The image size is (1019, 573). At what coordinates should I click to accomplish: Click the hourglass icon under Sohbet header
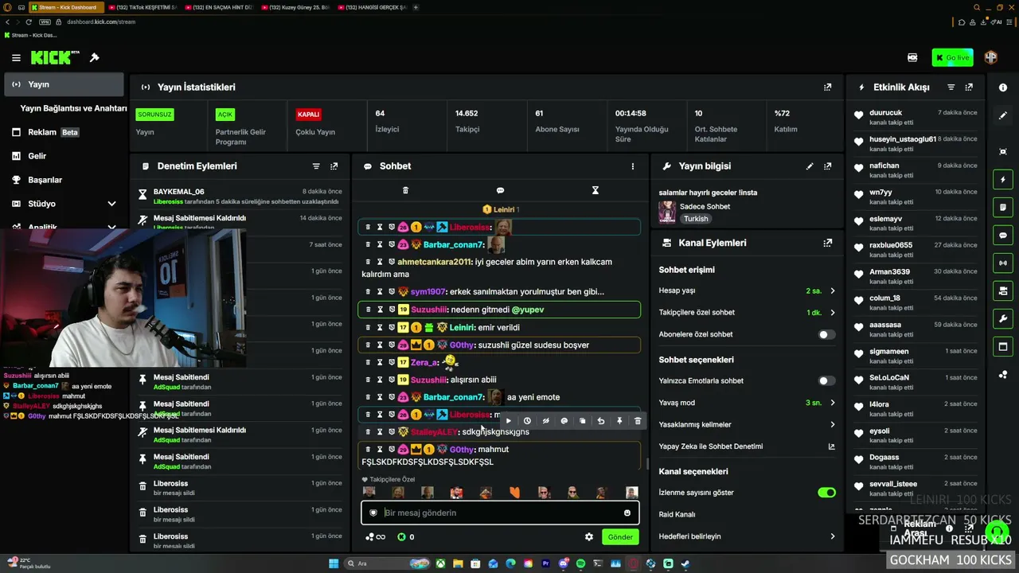(x=595, y=190)
